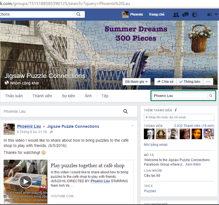Image resolution: width=219 pixels, height=205 pixels.
Task: Open 2.032 Thành viên member count link
Action: [194, 126]
